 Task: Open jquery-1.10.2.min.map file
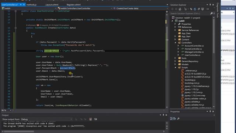tap(195, 95)
